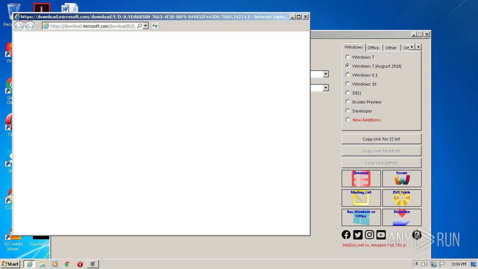Open Google Chrome from taskbar
The image size is (478, 269).
[68, 264]
